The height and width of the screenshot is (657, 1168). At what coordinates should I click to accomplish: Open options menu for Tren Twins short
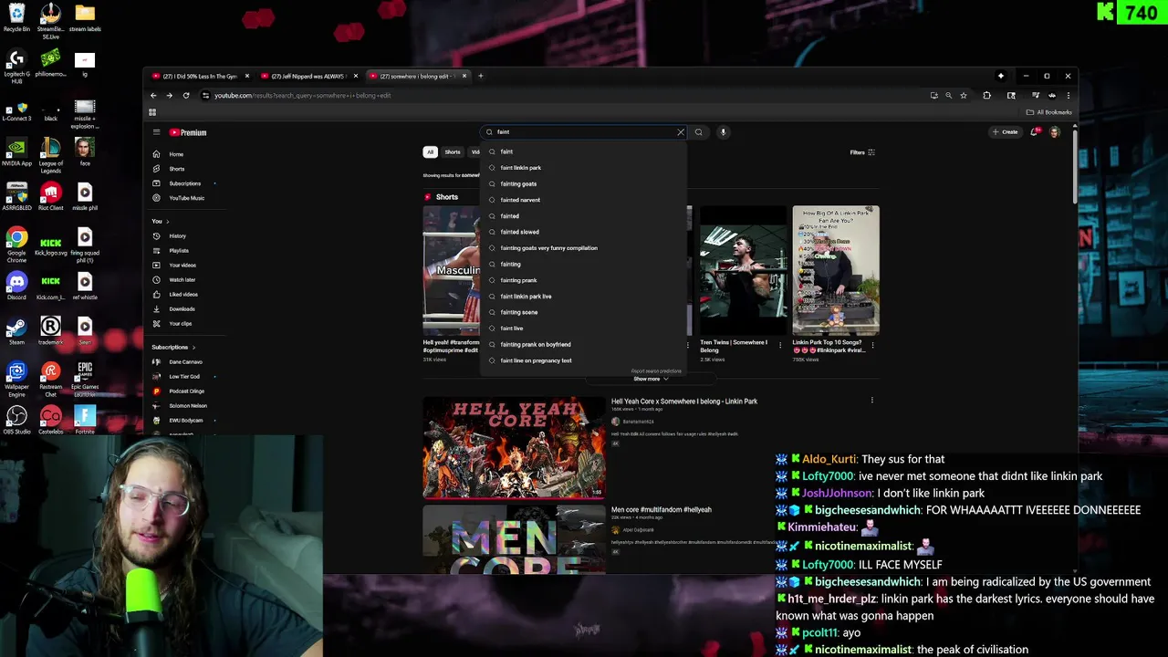779,346
